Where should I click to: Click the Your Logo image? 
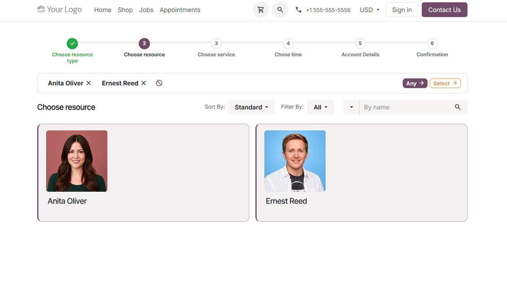click(60, 10)
